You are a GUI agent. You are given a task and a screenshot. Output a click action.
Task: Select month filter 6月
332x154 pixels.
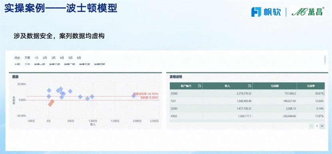click(x=79, y=57)
